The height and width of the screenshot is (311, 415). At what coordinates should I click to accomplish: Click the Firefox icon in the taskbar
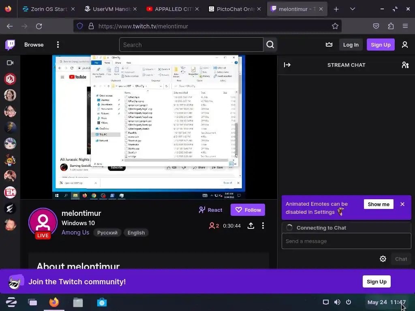tap(54, 302)
